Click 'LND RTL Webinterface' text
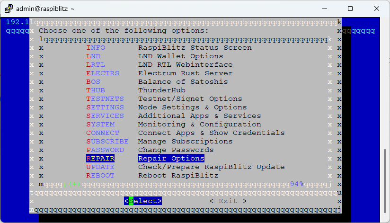The height and width of the screenshot is (223, 390). [186, 65]
